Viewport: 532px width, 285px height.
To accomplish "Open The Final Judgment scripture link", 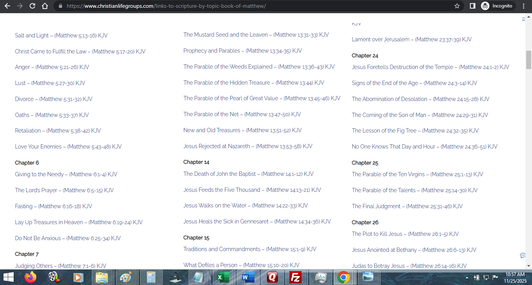I will [407, 206].
